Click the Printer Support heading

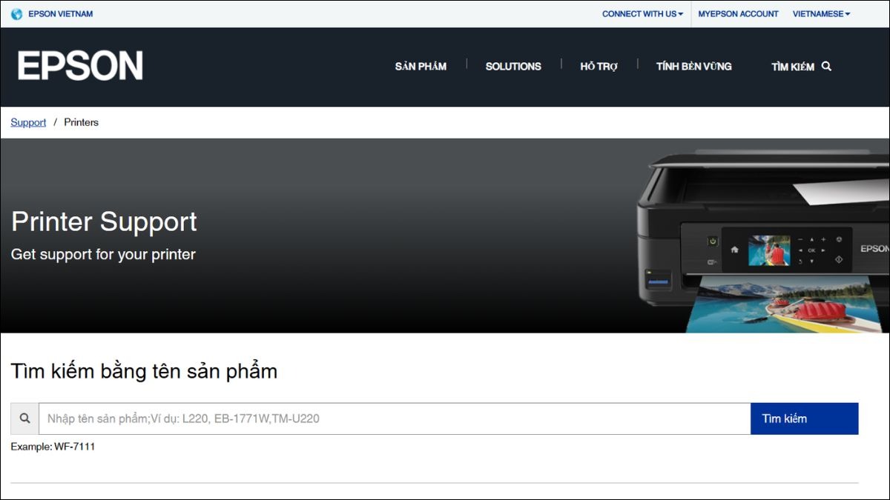point(104,221)
